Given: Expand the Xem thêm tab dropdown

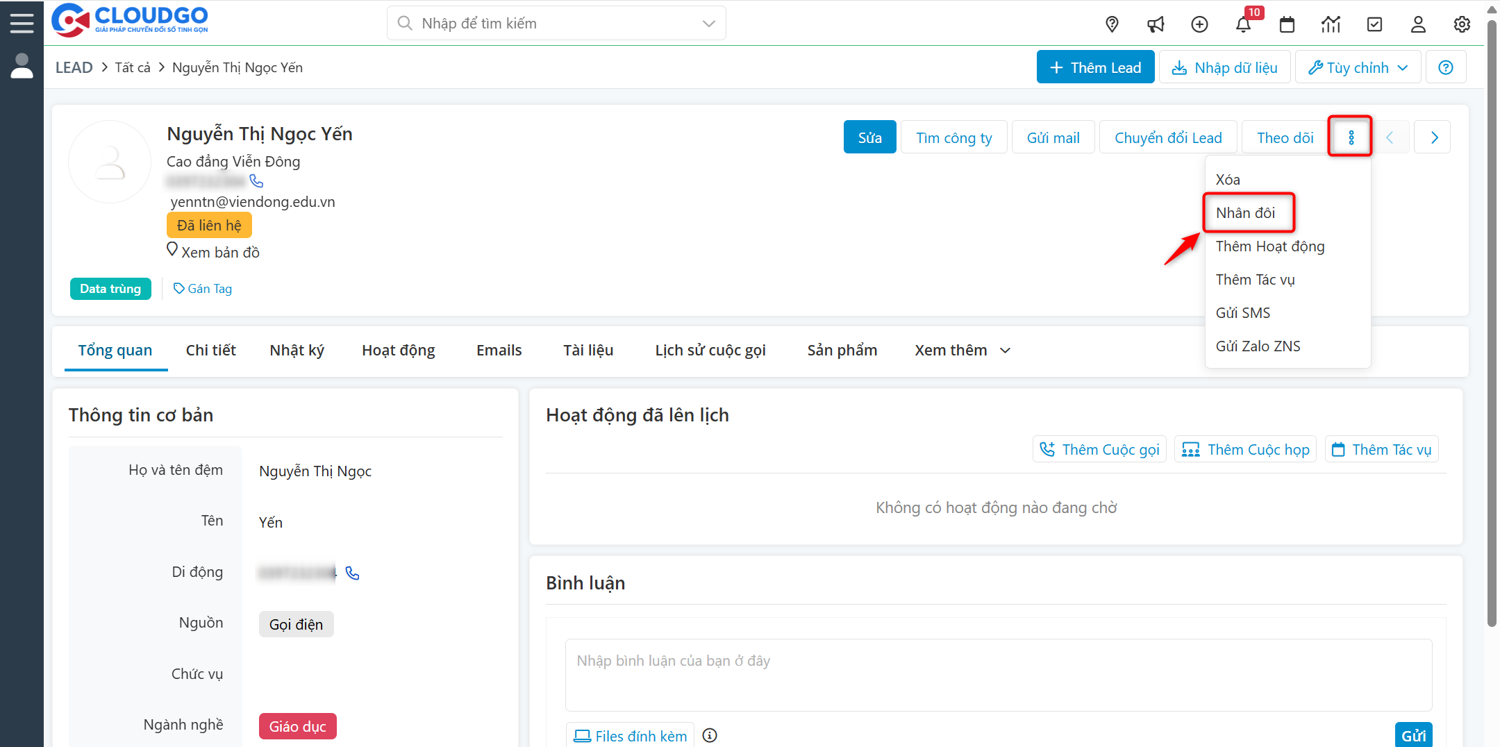Looking at the screenshot, I should click(962, 351).
